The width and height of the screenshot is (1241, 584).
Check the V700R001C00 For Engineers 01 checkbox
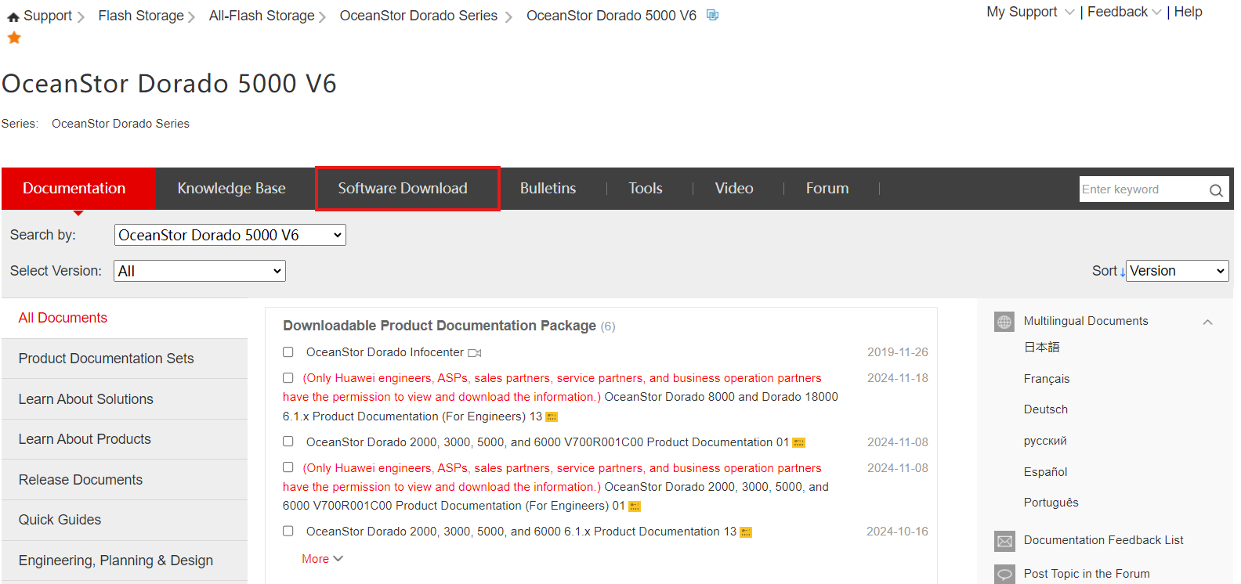click(288, 467)
